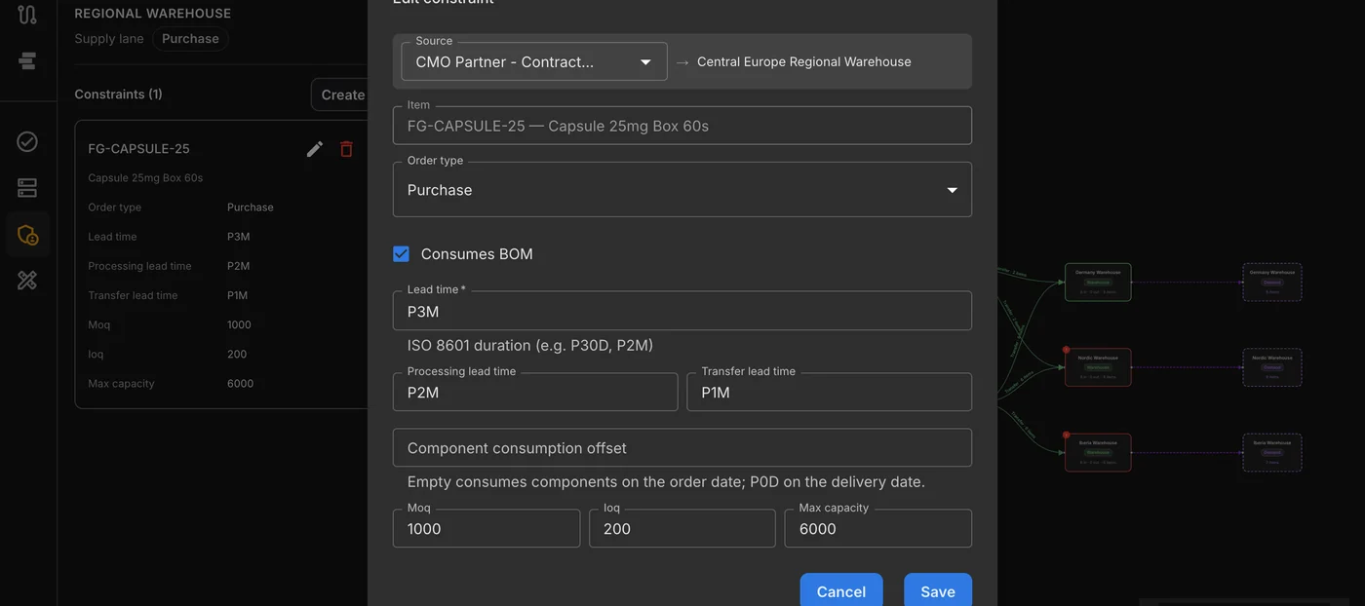Select the Nordic Warehouse red-bordered node
The width and height of the screenshot is (1365, 606).
[x=1098, y=367]
